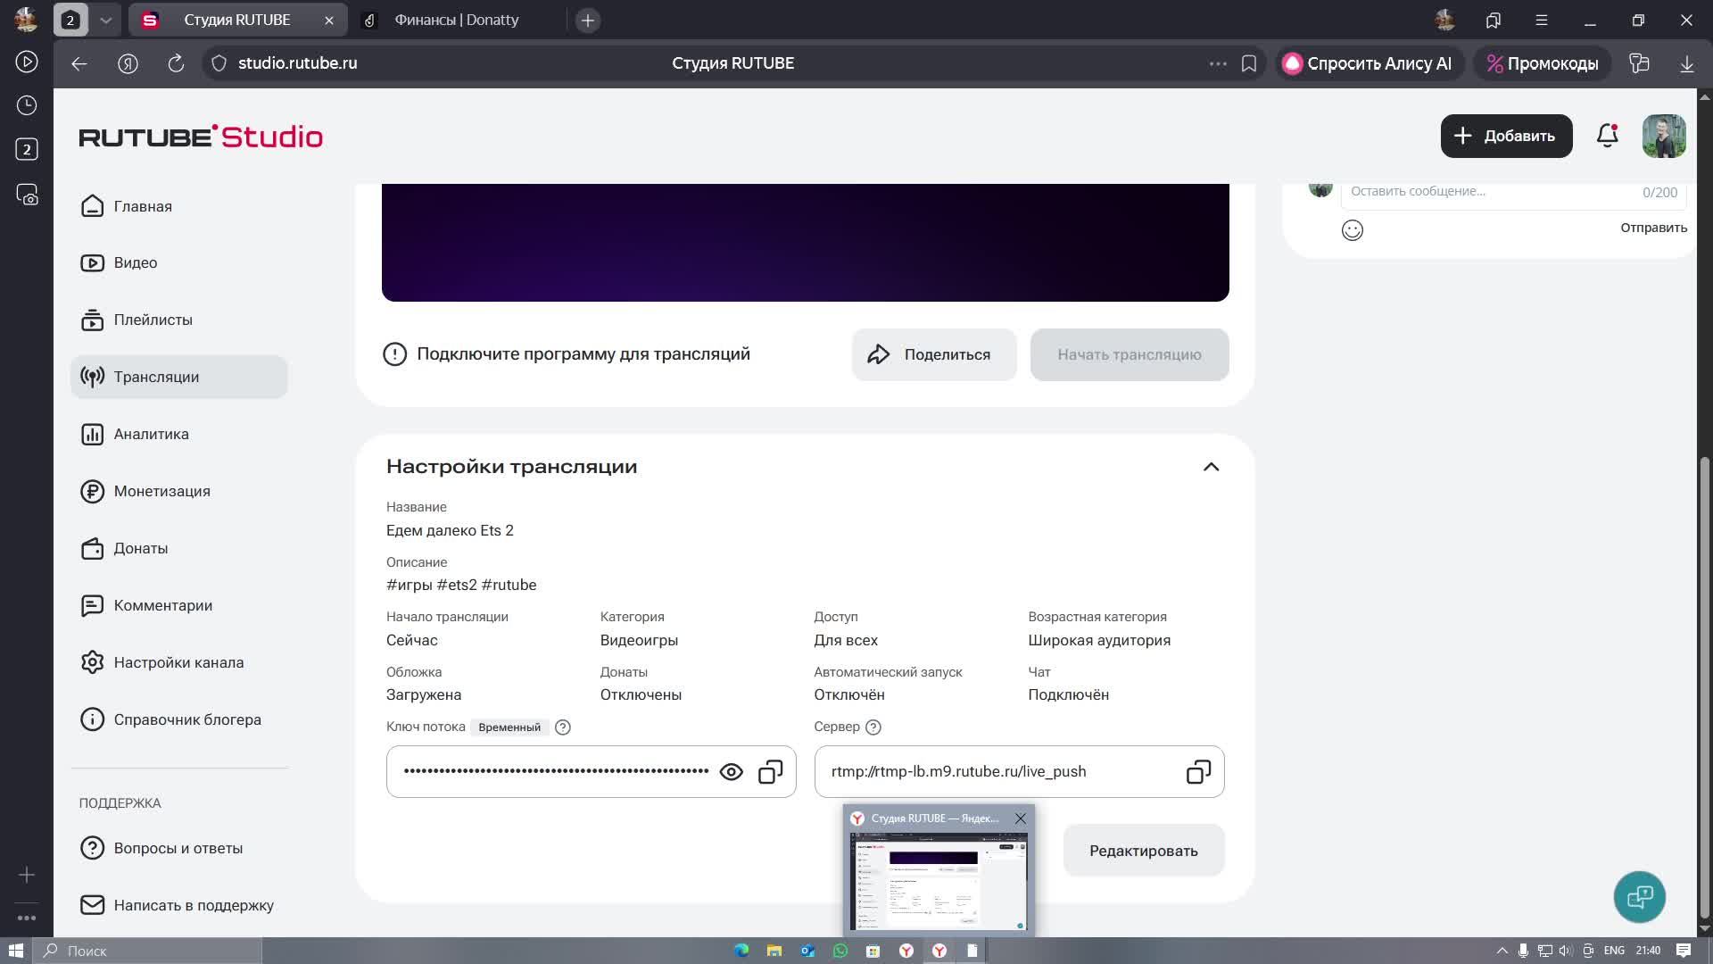Copy the stream key to clipboard
Image resolution: width=1713 pixels, height=964 pixels.
point(770,772)
